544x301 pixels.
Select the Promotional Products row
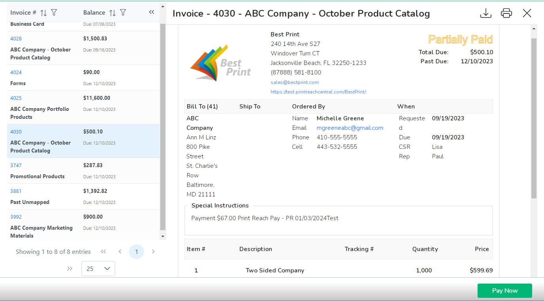(83, 171)
